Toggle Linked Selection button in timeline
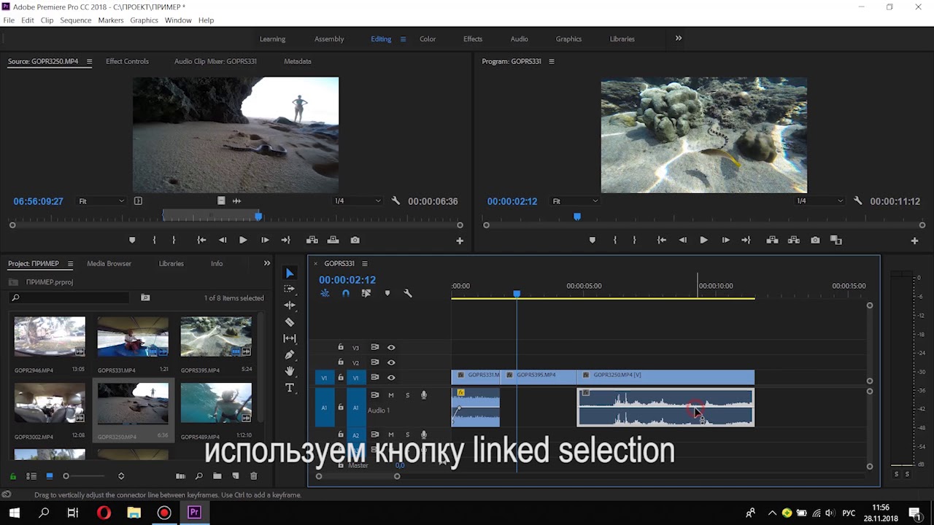The width and height of the screenshot is (934, 525). coord(366,293)
